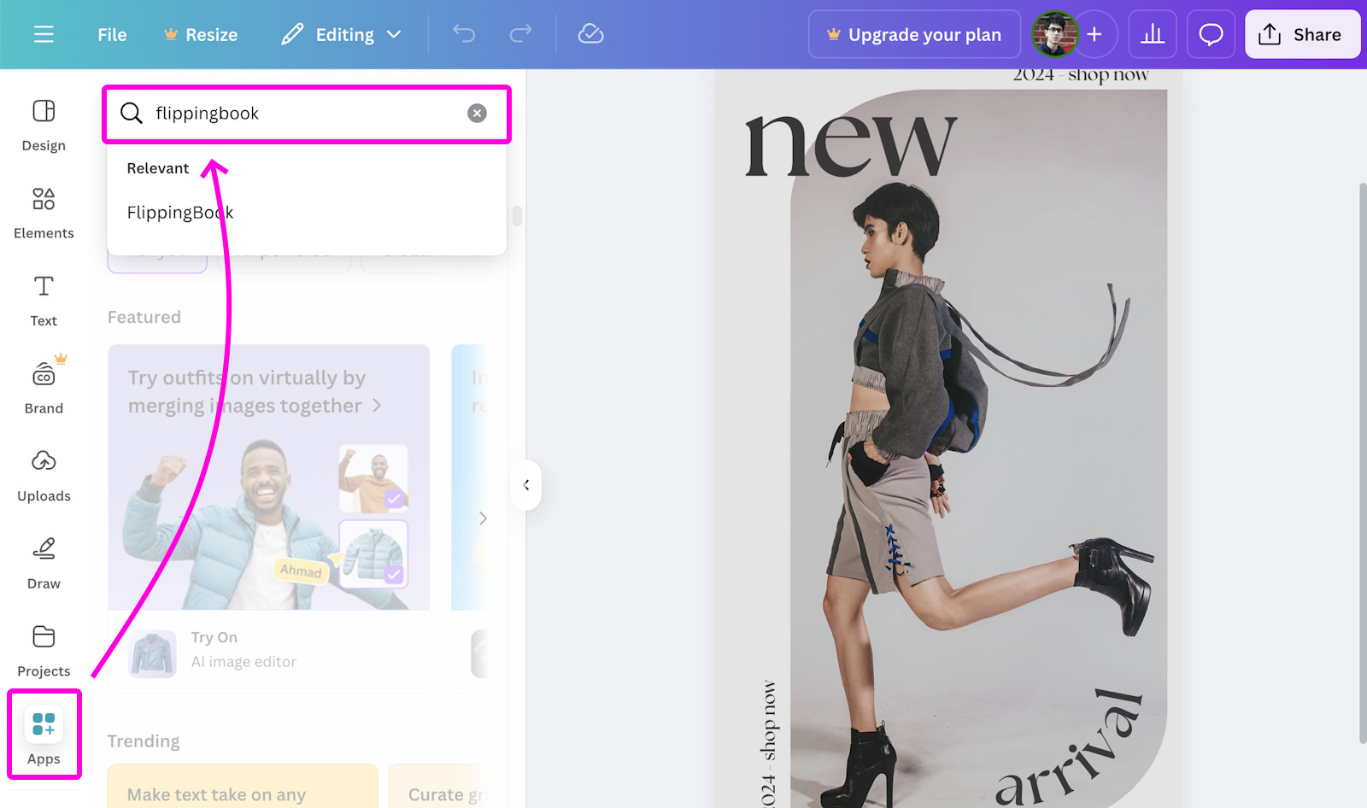The width and height of the screenshot is (1367, 808).
Task: Open the Design sidebar tab
Action: pyautogui.click(x=44, y=125)
